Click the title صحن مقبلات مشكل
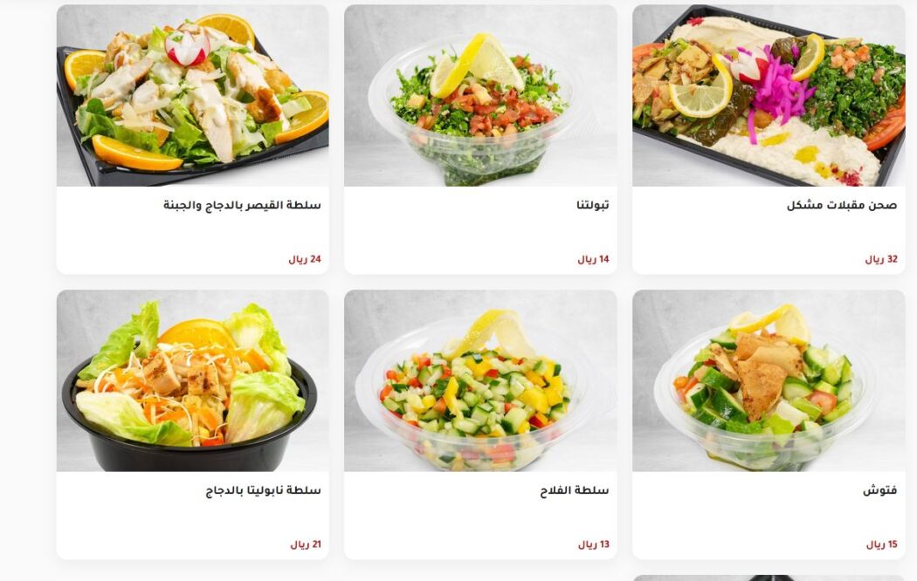The height and width of the screenshot is (581, 917). pos(842,205)
